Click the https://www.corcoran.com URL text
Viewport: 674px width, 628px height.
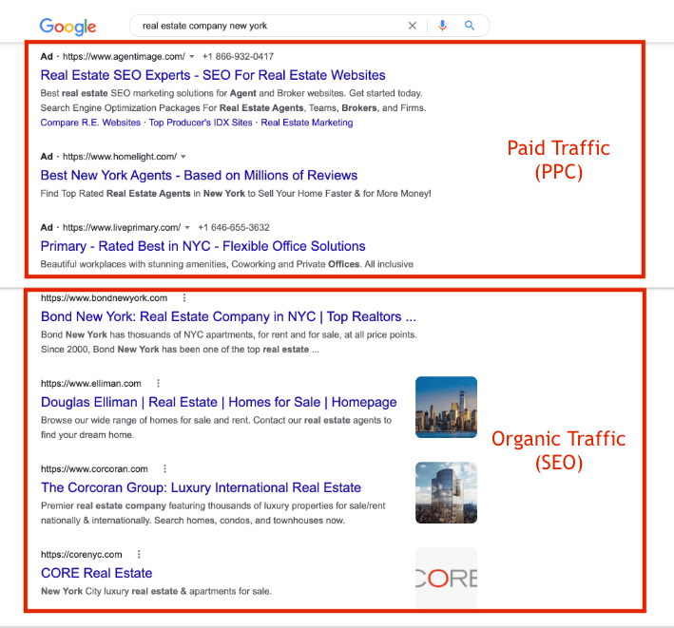(94, 468)
